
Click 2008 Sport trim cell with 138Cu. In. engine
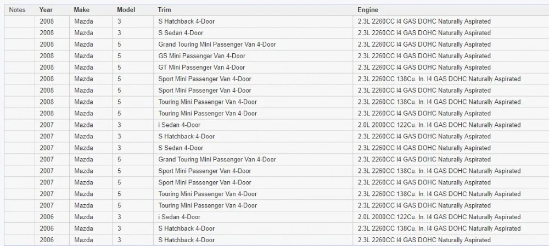tap(253, 79)
